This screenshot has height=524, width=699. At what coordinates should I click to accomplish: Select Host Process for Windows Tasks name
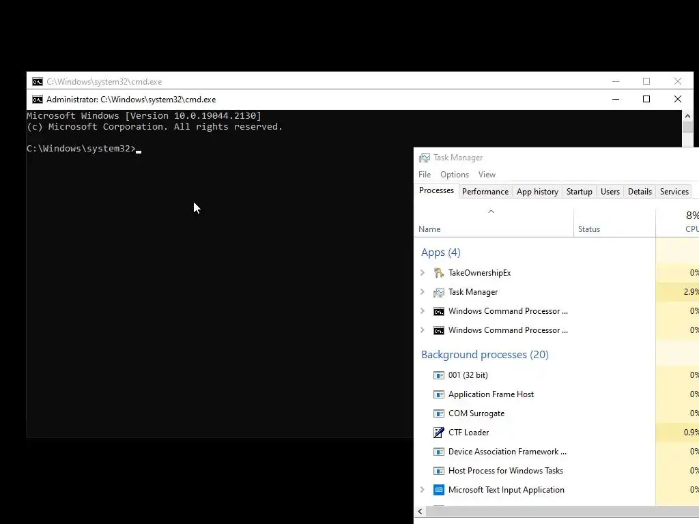tap(506, 471)
